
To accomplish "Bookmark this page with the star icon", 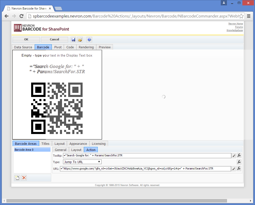I will [x=241, y=16].
